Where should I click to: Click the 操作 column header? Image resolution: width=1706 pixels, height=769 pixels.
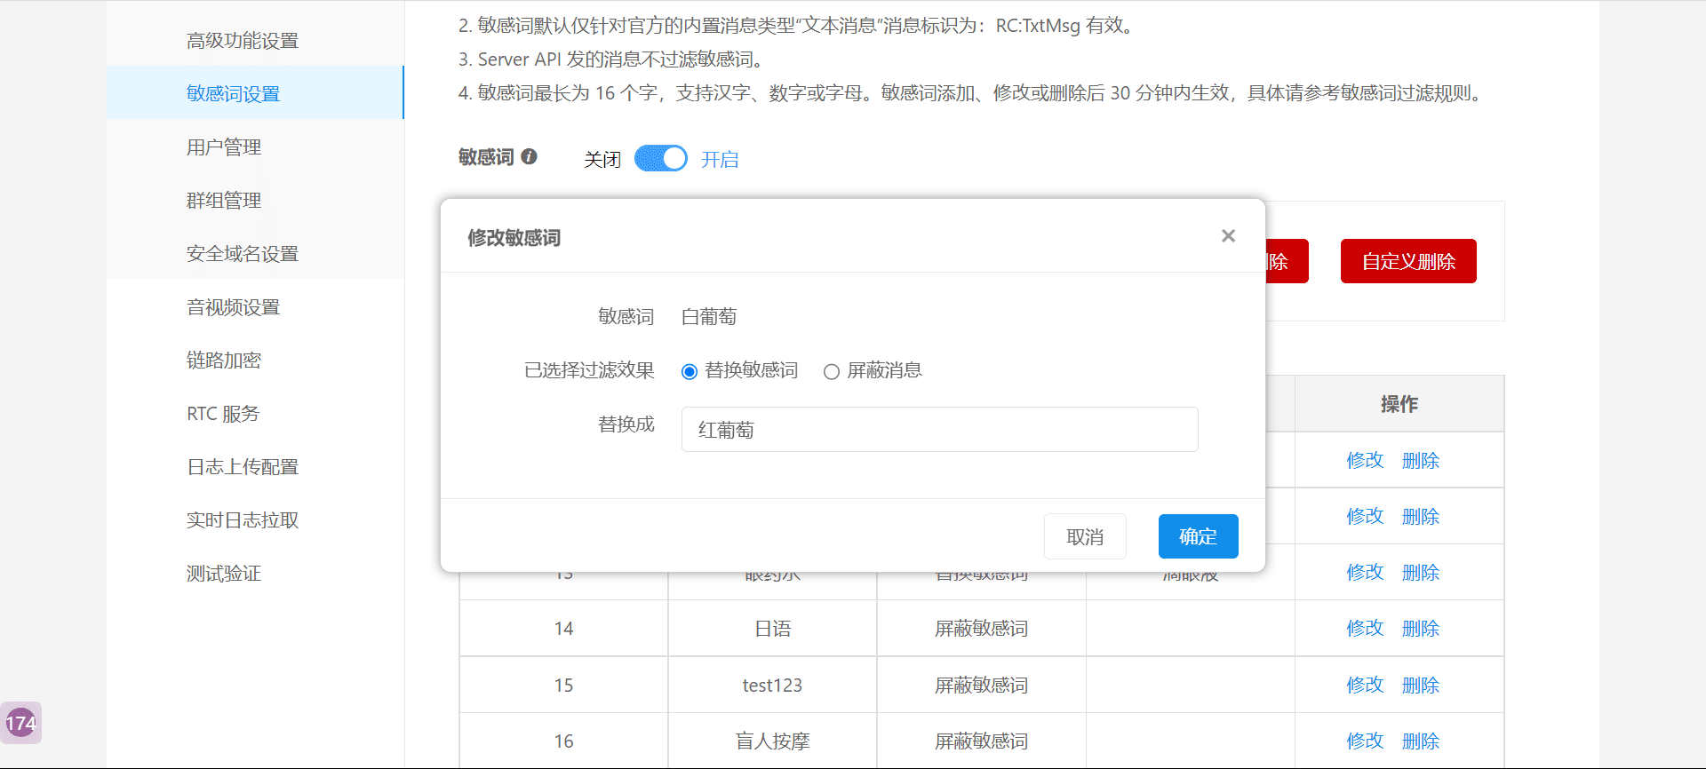(x=1399, y=404)
